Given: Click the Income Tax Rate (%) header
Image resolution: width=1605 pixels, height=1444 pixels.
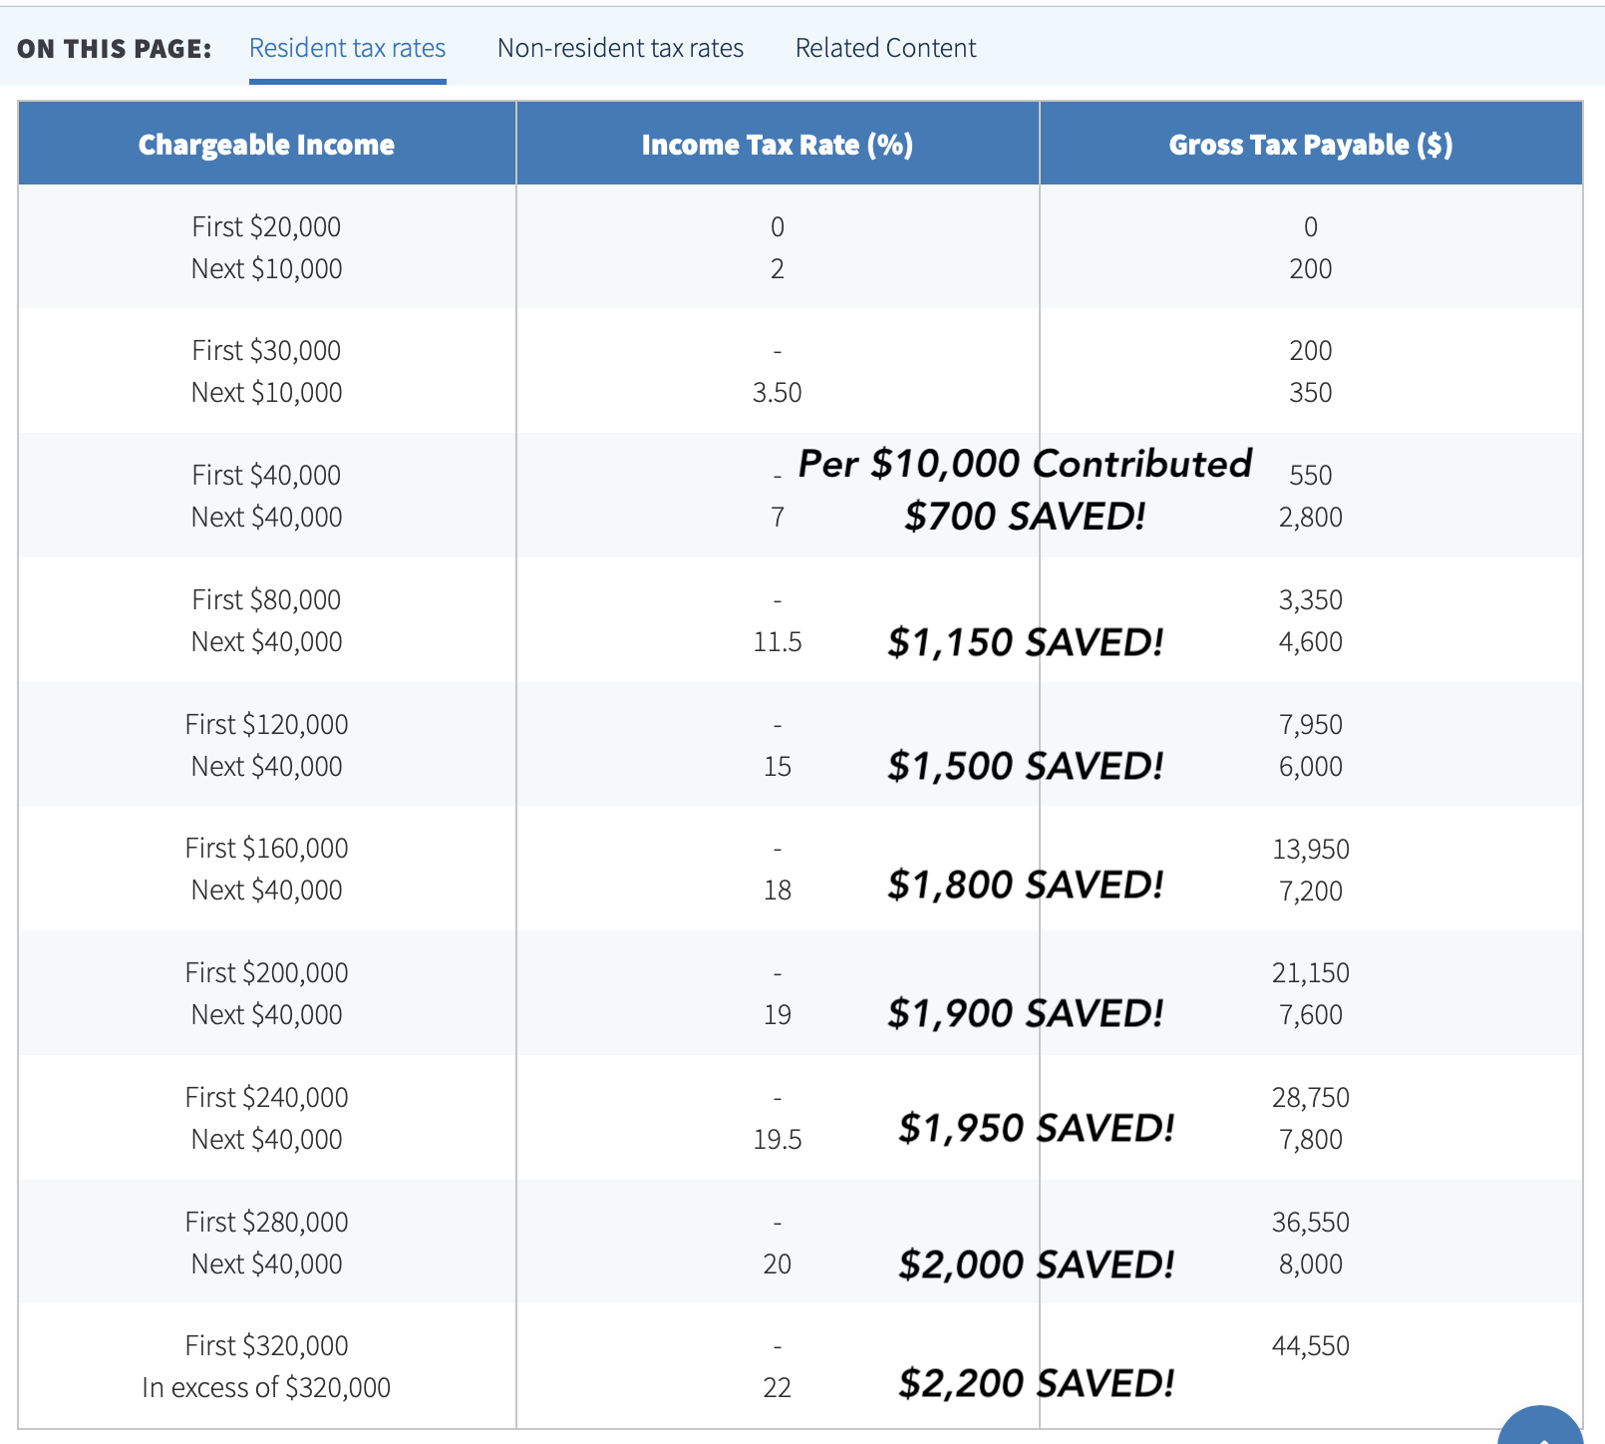Looking at the screenshot, I should (x=777, y=145).
